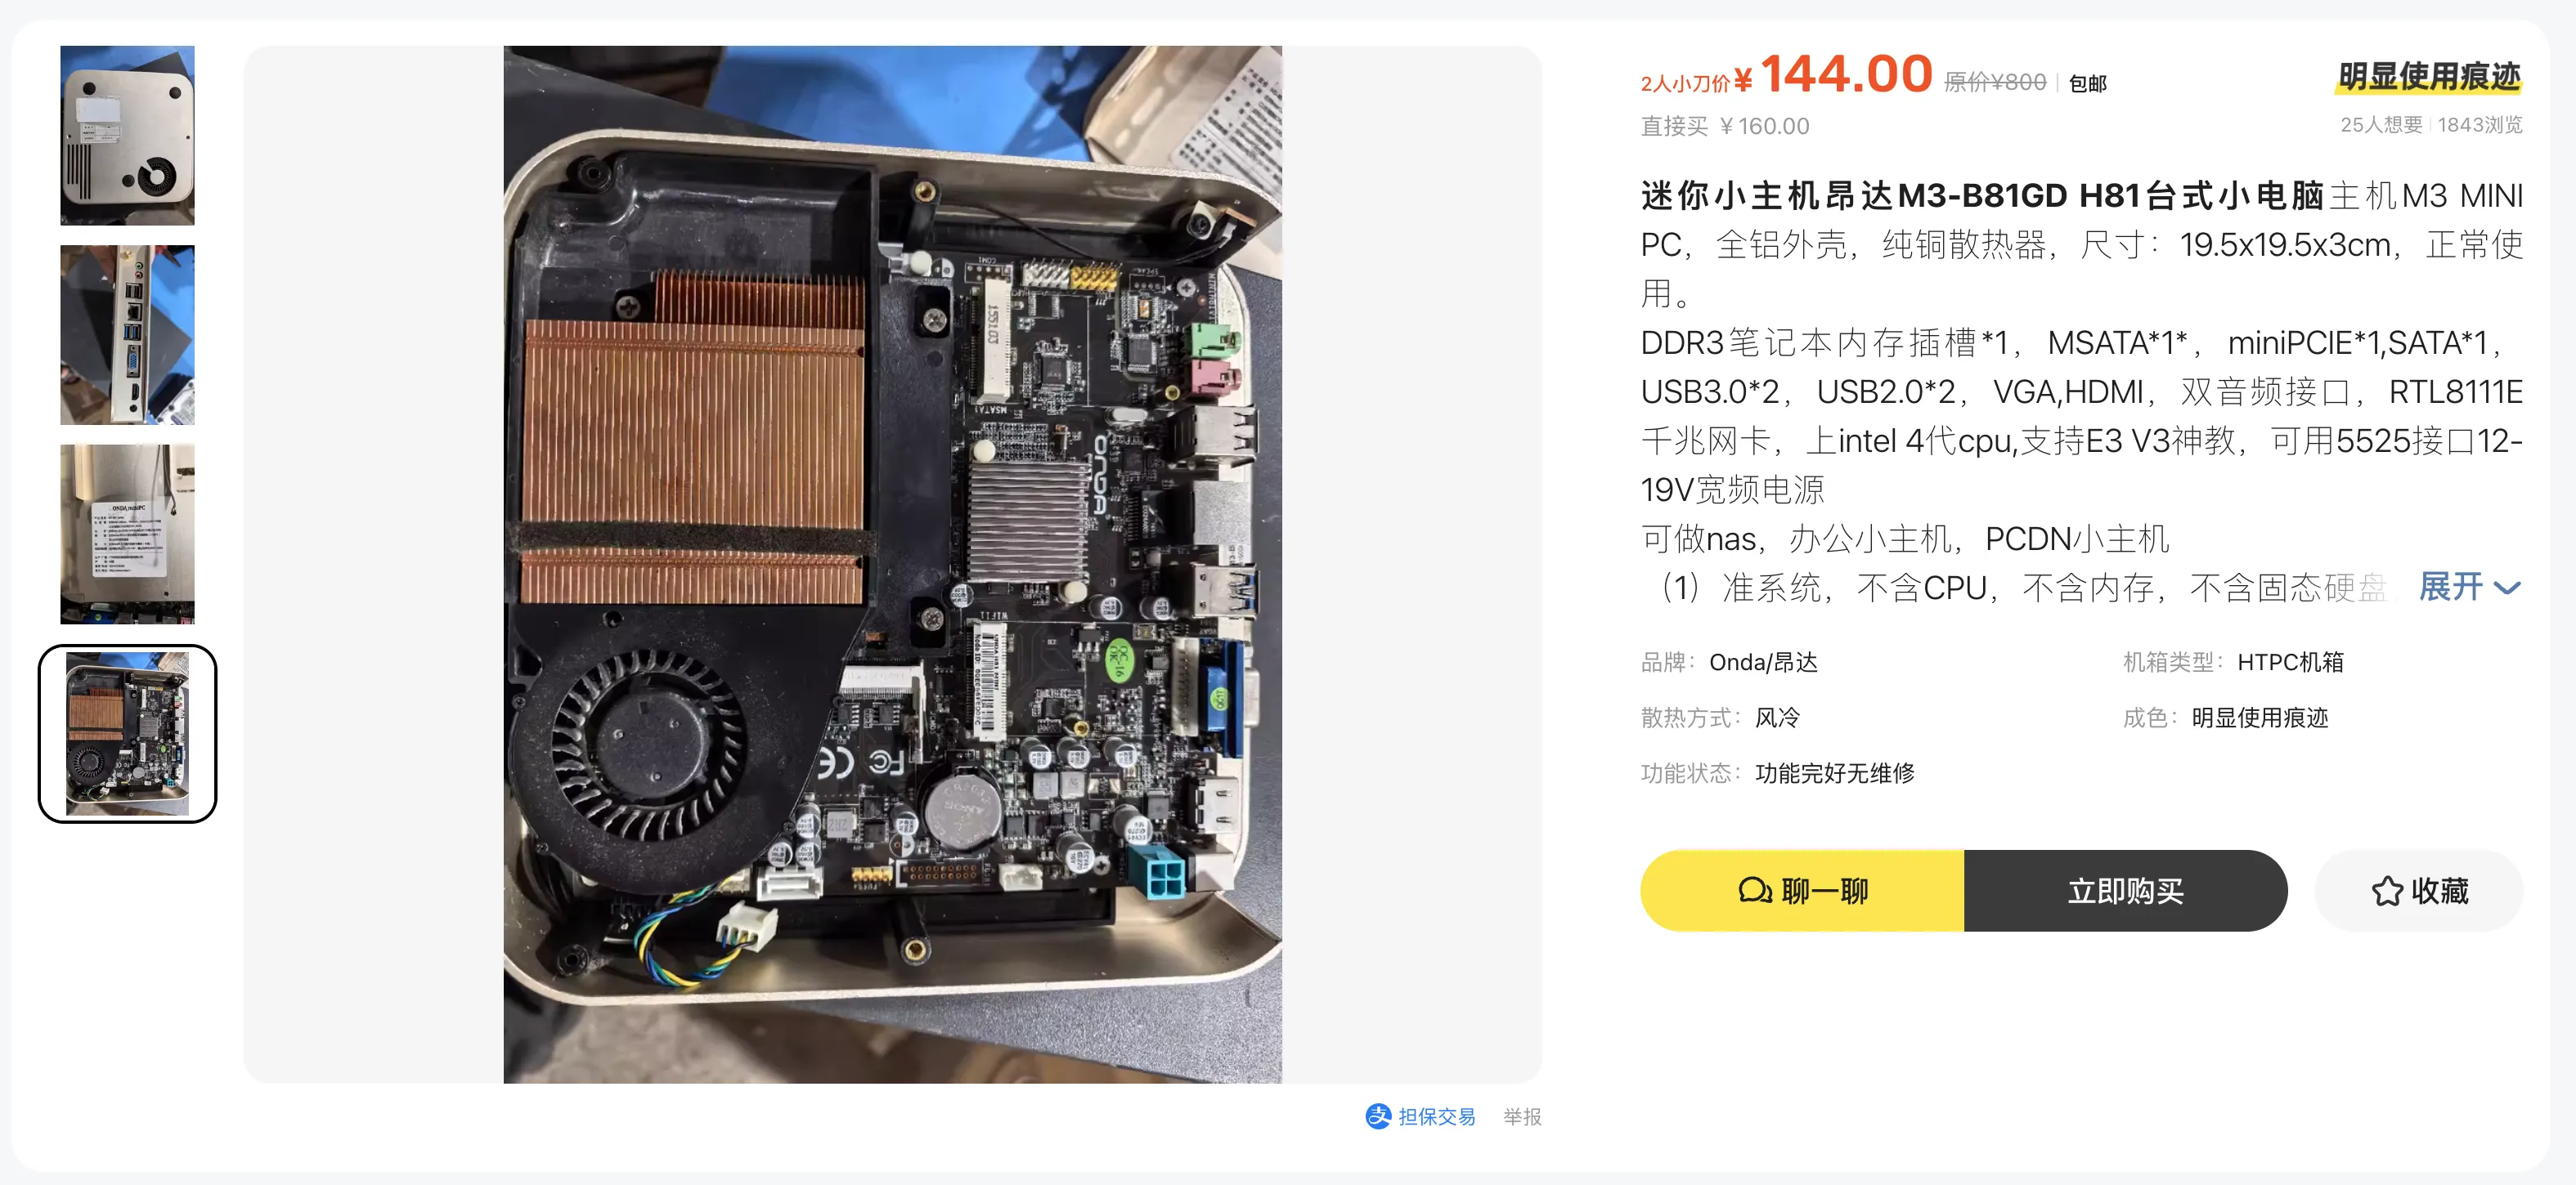Viewport: 2576px width, 1185px height.
Task: Add item to favorites with 收藏
Action: (2418, 890)
